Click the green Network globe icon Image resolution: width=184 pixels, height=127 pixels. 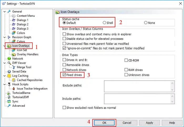click(x=9, y=59)
